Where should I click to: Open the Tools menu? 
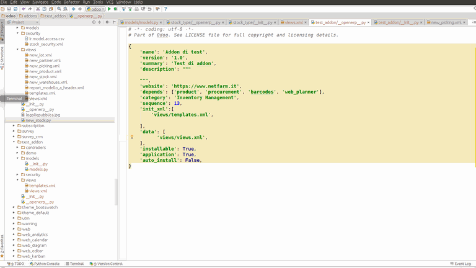coord(98,2)
